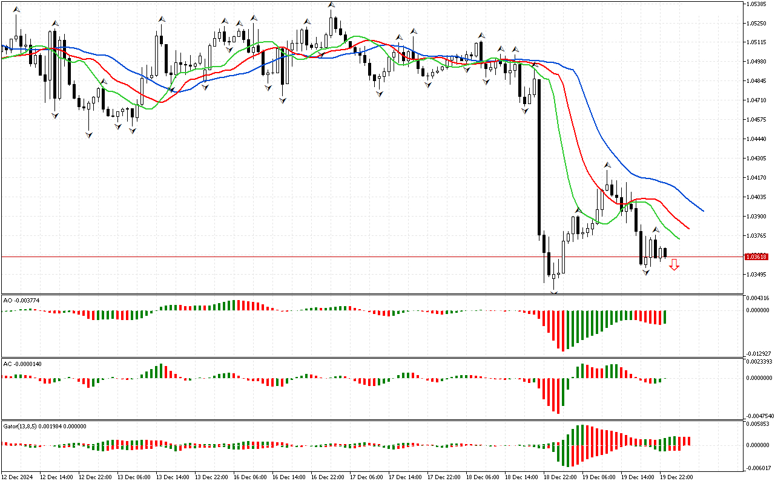The height and width of the screenshot is (484, 775).
Task: Click the 1.03900 price scale value
Action: tap(756, 217)
